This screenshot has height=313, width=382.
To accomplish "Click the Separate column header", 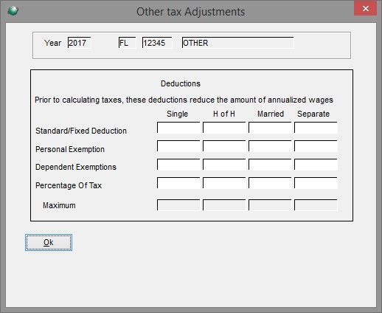I will pos(313,114).
